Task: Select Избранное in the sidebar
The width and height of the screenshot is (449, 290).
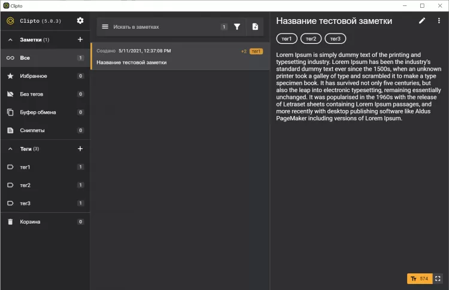Action: pyautogui.click(x=34, y=77)
